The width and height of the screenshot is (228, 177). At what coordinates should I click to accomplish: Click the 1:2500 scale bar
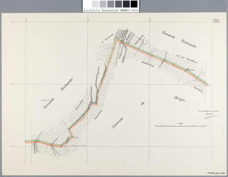[180, 126]
